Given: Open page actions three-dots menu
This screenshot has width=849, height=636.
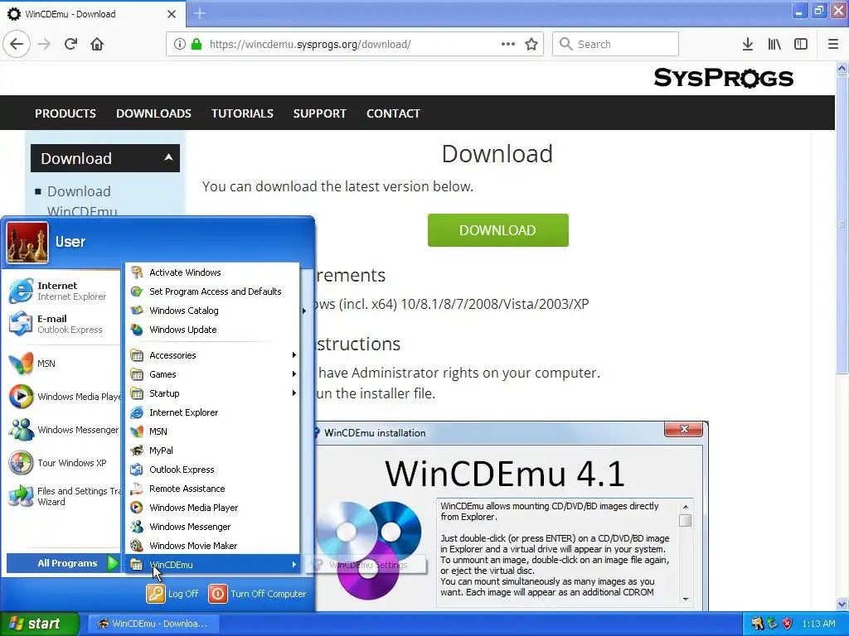Looking at the screenshot, I should pyautogui.click(x=508, y=44).
